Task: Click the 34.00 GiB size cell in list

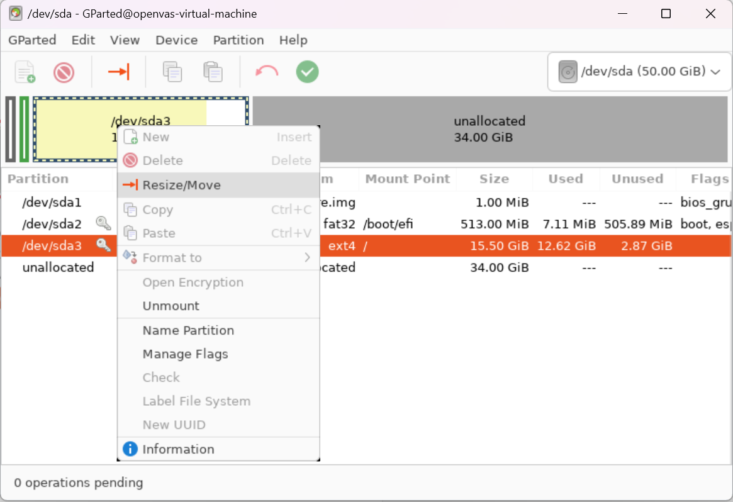Action: (x=500, y=267)
